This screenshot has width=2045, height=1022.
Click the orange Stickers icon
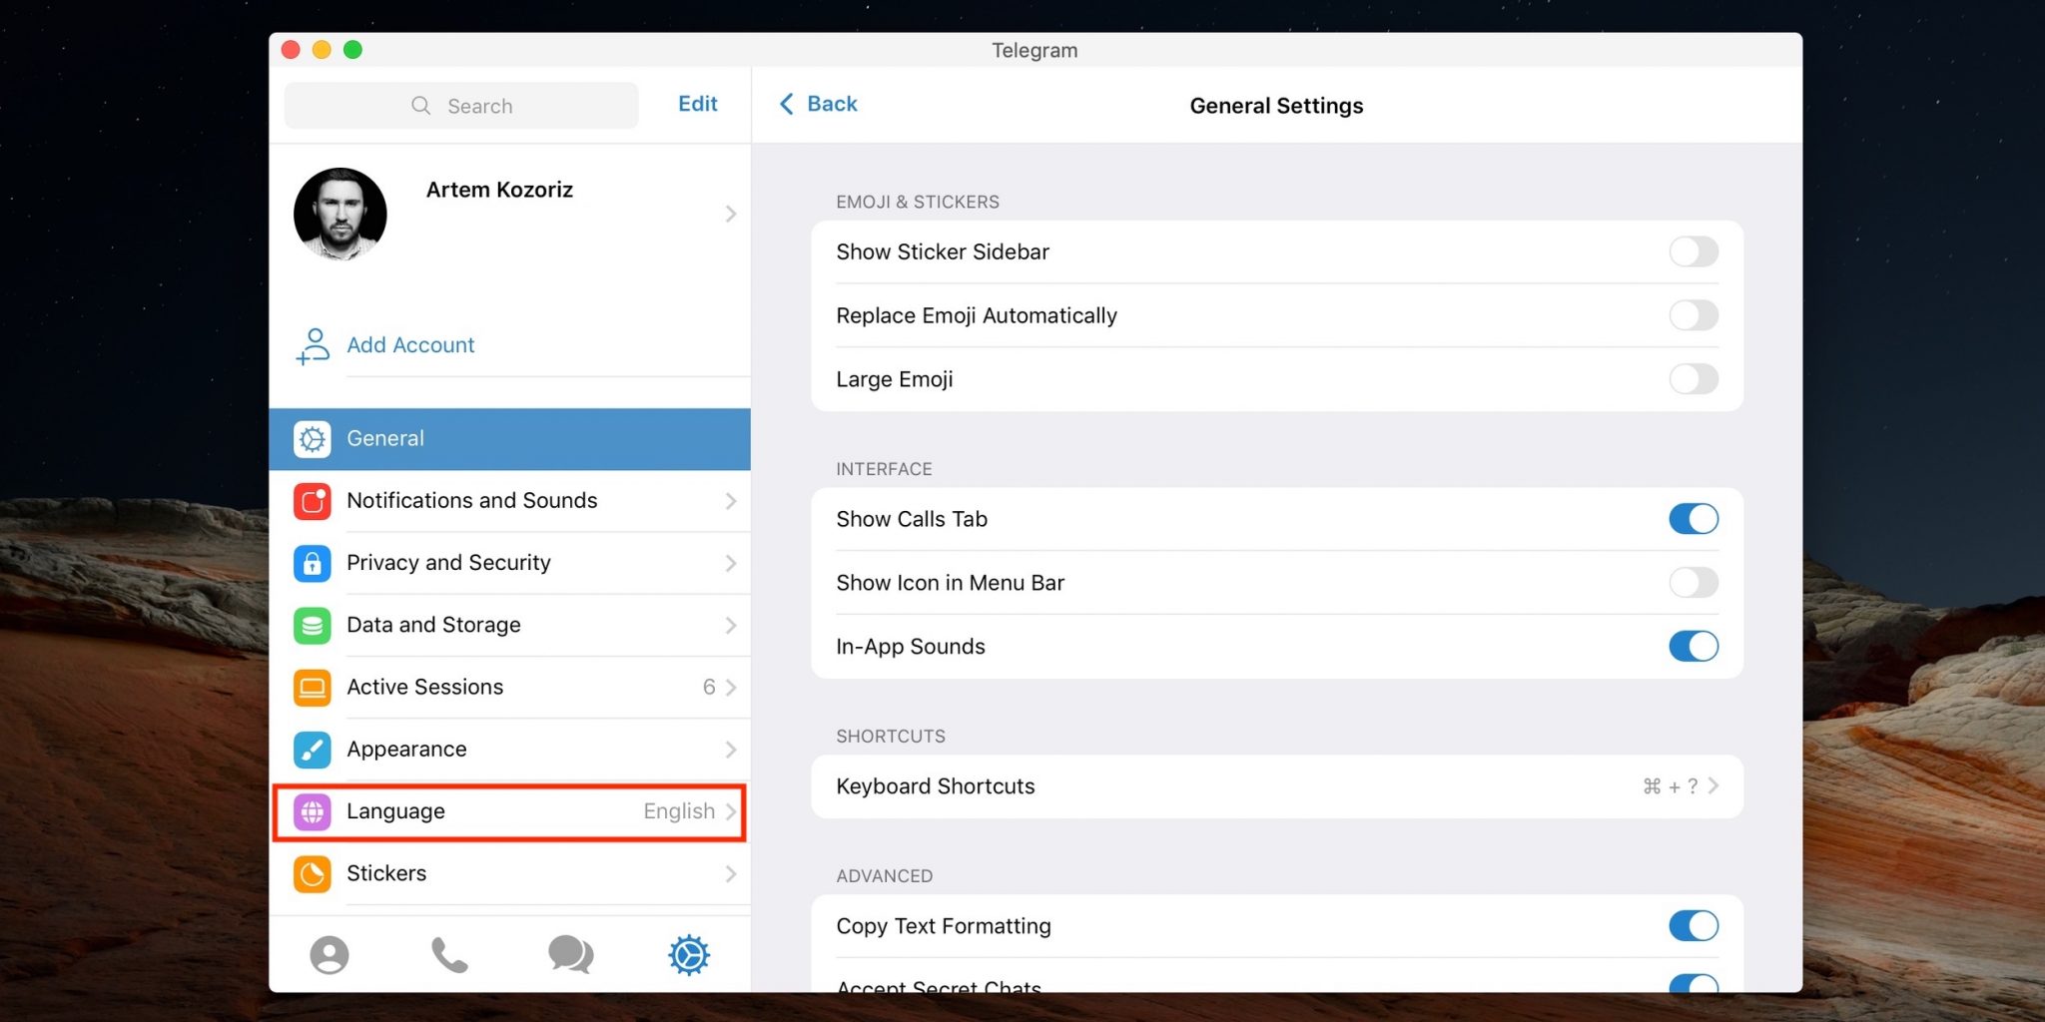tap(313, 874)
